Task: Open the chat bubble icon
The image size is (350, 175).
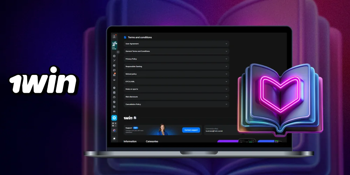Action: [x=114, y=138]
